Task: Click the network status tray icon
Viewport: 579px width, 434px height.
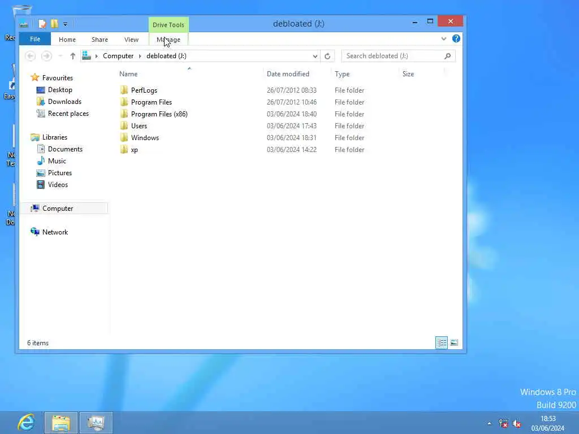Action: 503,423
